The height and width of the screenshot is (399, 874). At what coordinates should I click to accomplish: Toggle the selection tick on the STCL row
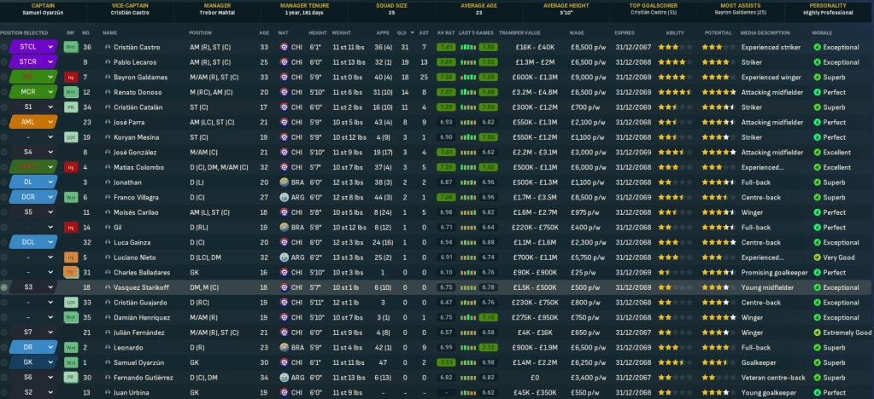[5, 47]
